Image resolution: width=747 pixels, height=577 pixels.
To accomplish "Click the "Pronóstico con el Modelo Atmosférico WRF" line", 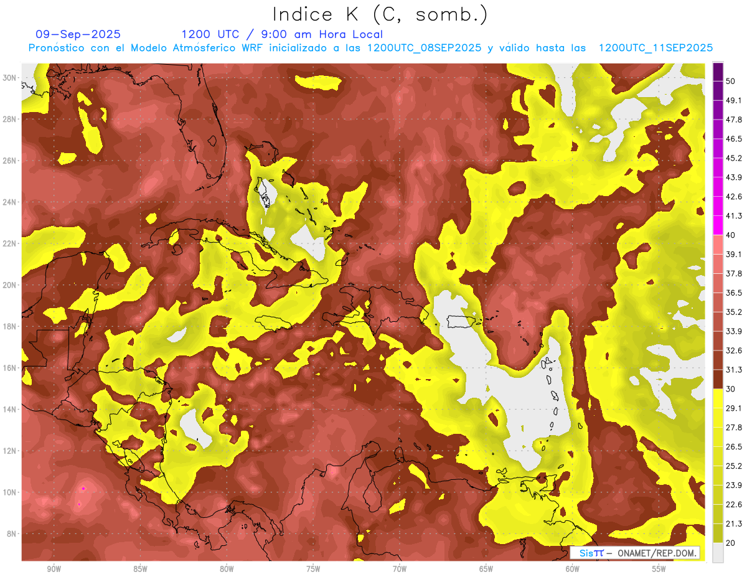I will (370, 48).
